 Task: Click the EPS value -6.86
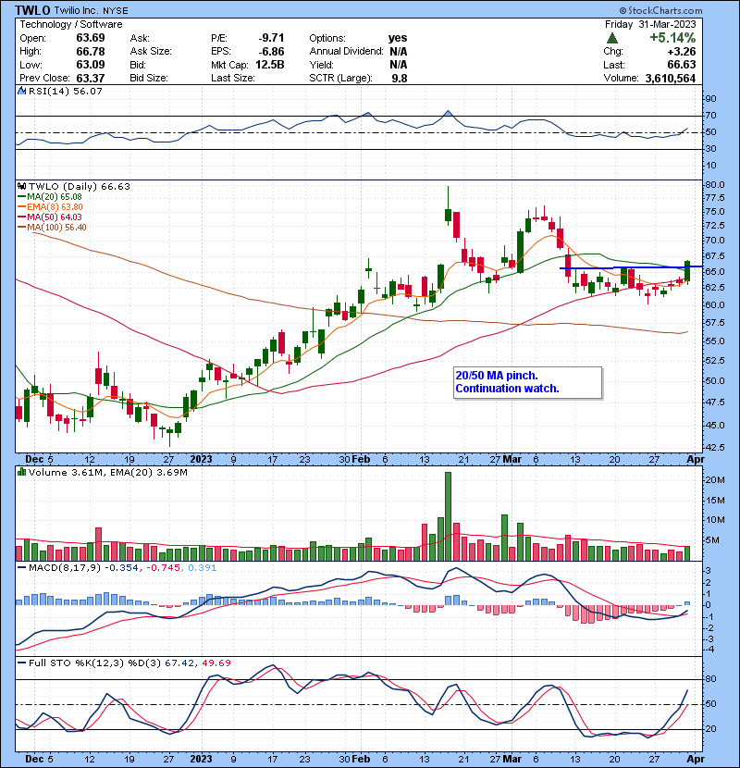(x=271, y=52)
